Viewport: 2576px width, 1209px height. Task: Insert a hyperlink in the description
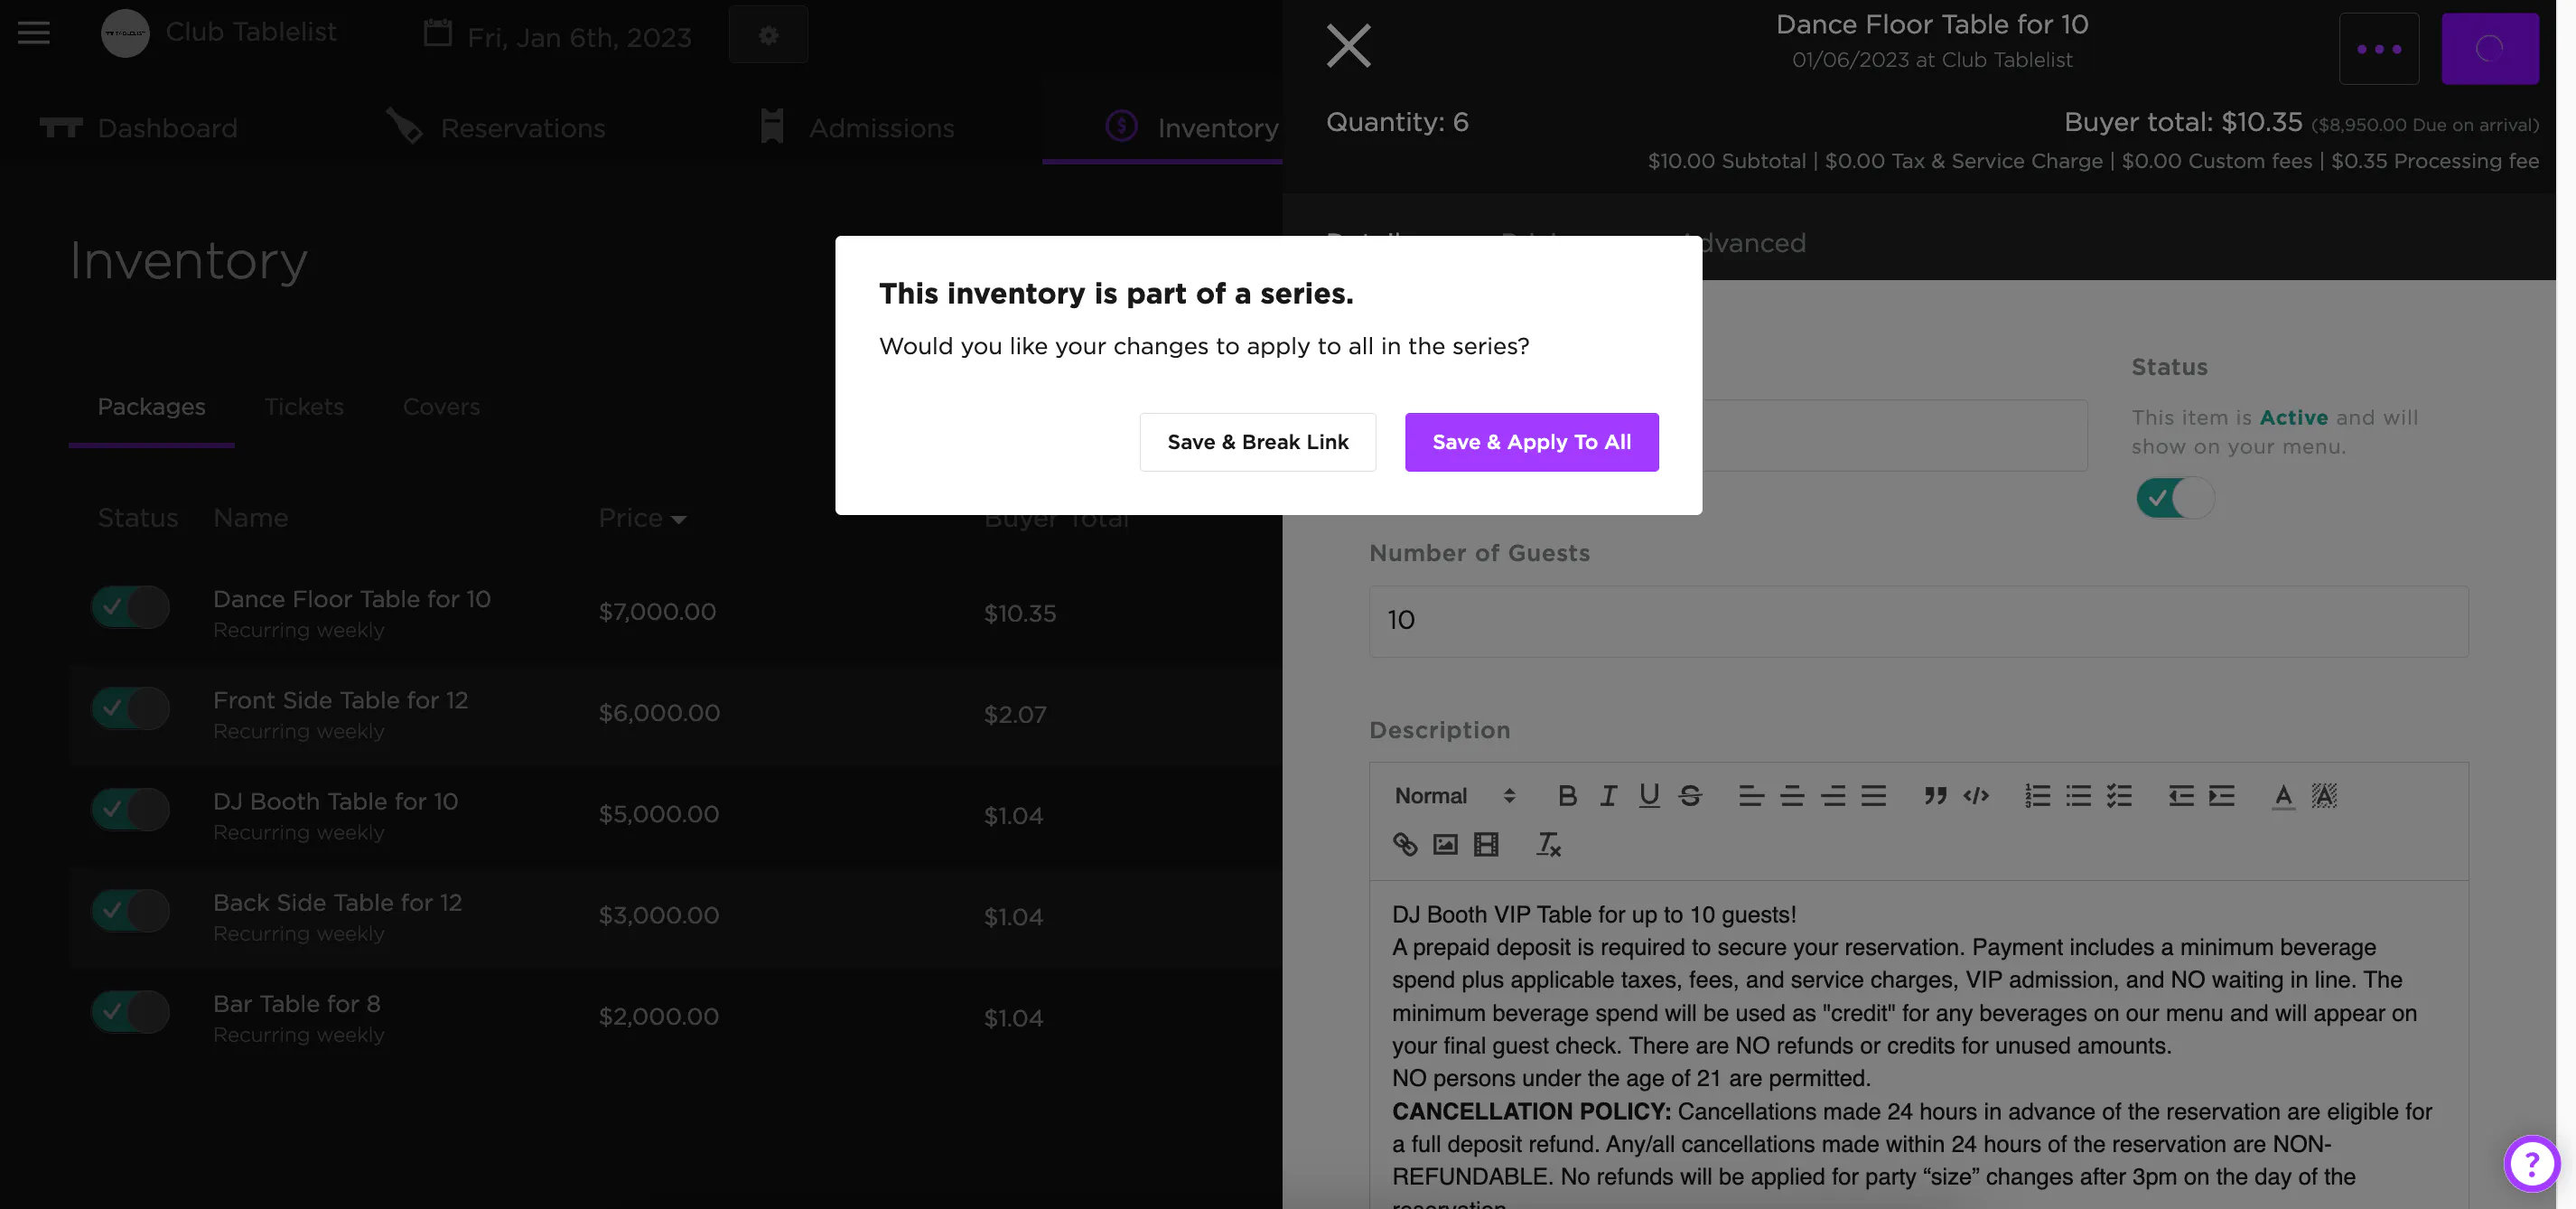(1405, 844)
